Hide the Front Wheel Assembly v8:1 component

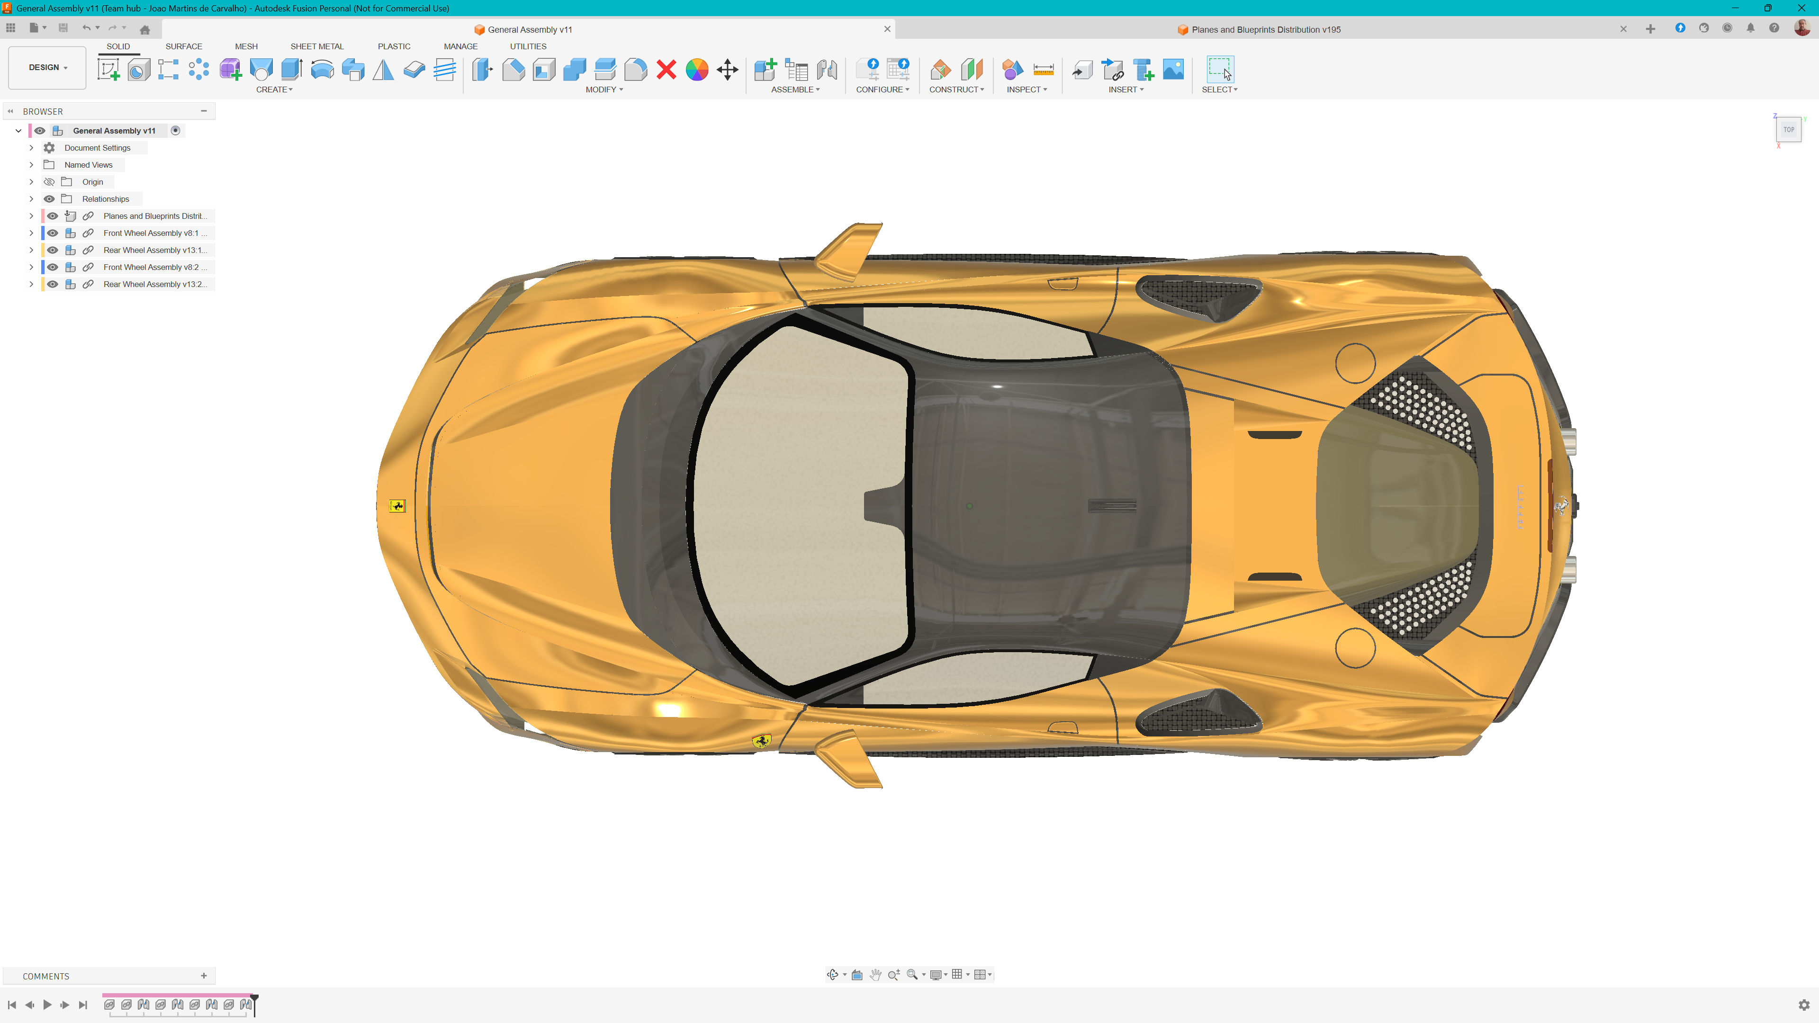[x=53, y=233]
